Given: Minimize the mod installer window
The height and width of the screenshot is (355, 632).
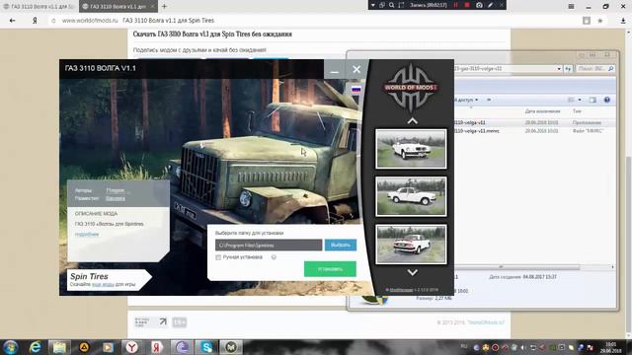Looking at the screenshot, I should point(334,69).
